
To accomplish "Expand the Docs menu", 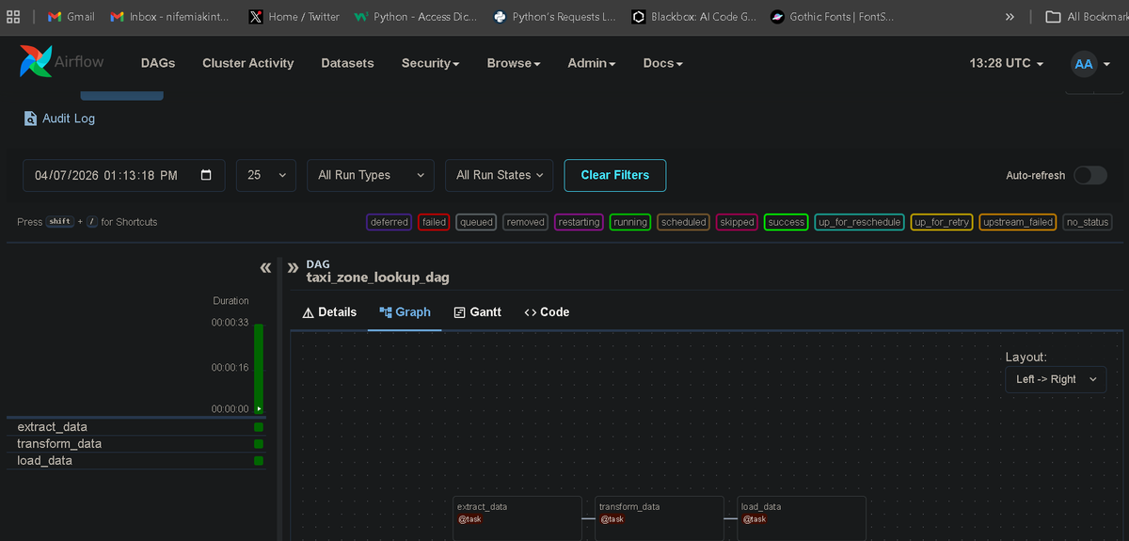I will [x=663, y=63].
